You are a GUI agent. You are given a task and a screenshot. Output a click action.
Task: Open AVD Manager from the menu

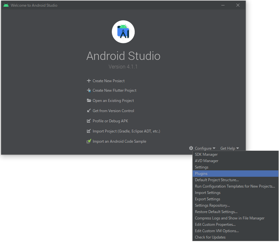click(x=235, y=161)
